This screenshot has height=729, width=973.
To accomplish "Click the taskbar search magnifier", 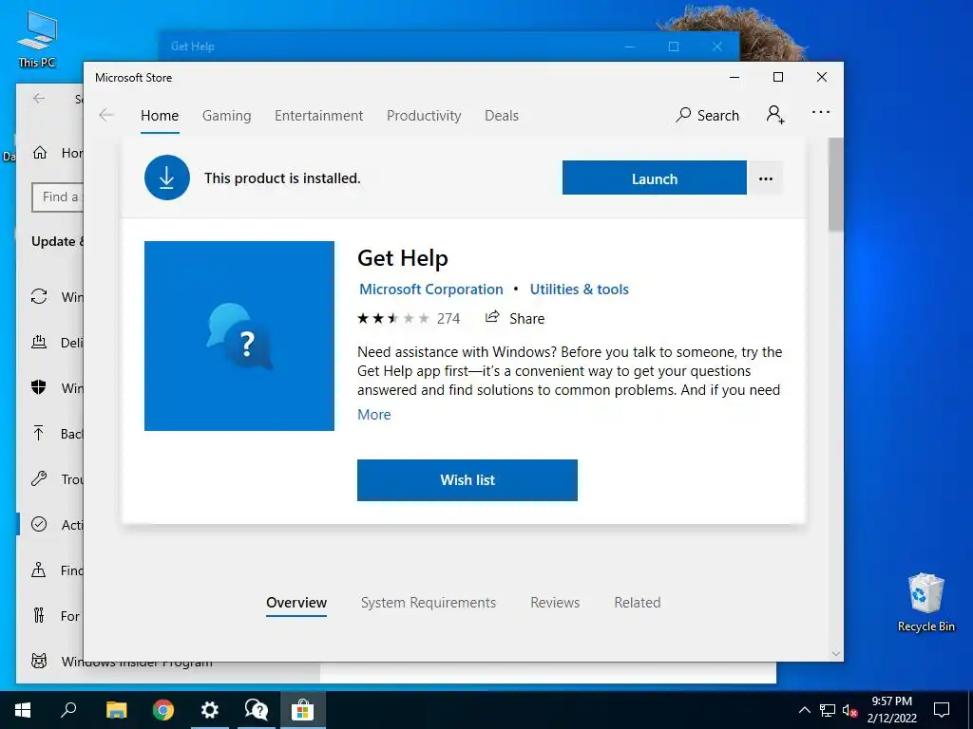I will (68, 710).
